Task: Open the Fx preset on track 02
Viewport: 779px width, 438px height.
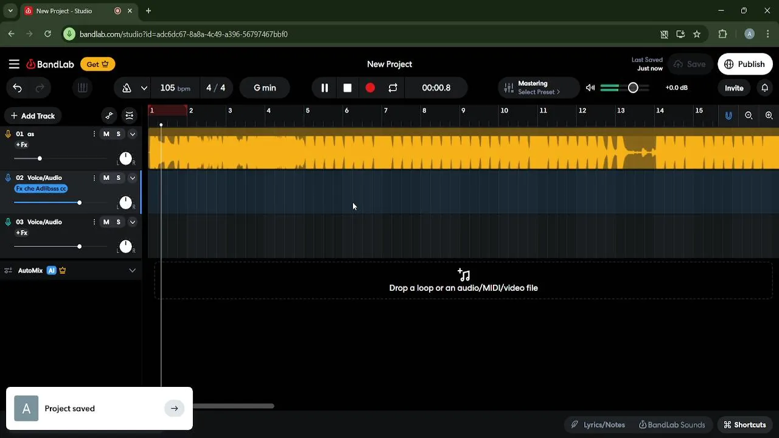Action: (41, 189)
